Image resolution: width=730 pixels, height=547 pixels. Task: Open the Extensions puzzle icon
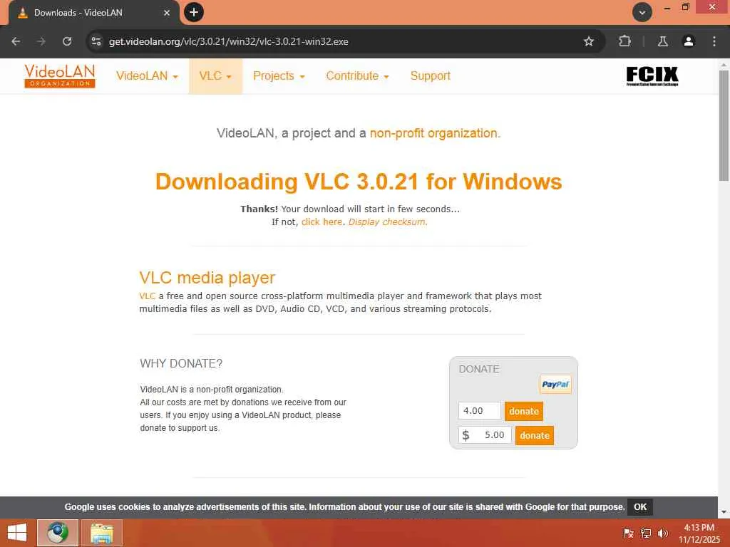tap(624, 41)
